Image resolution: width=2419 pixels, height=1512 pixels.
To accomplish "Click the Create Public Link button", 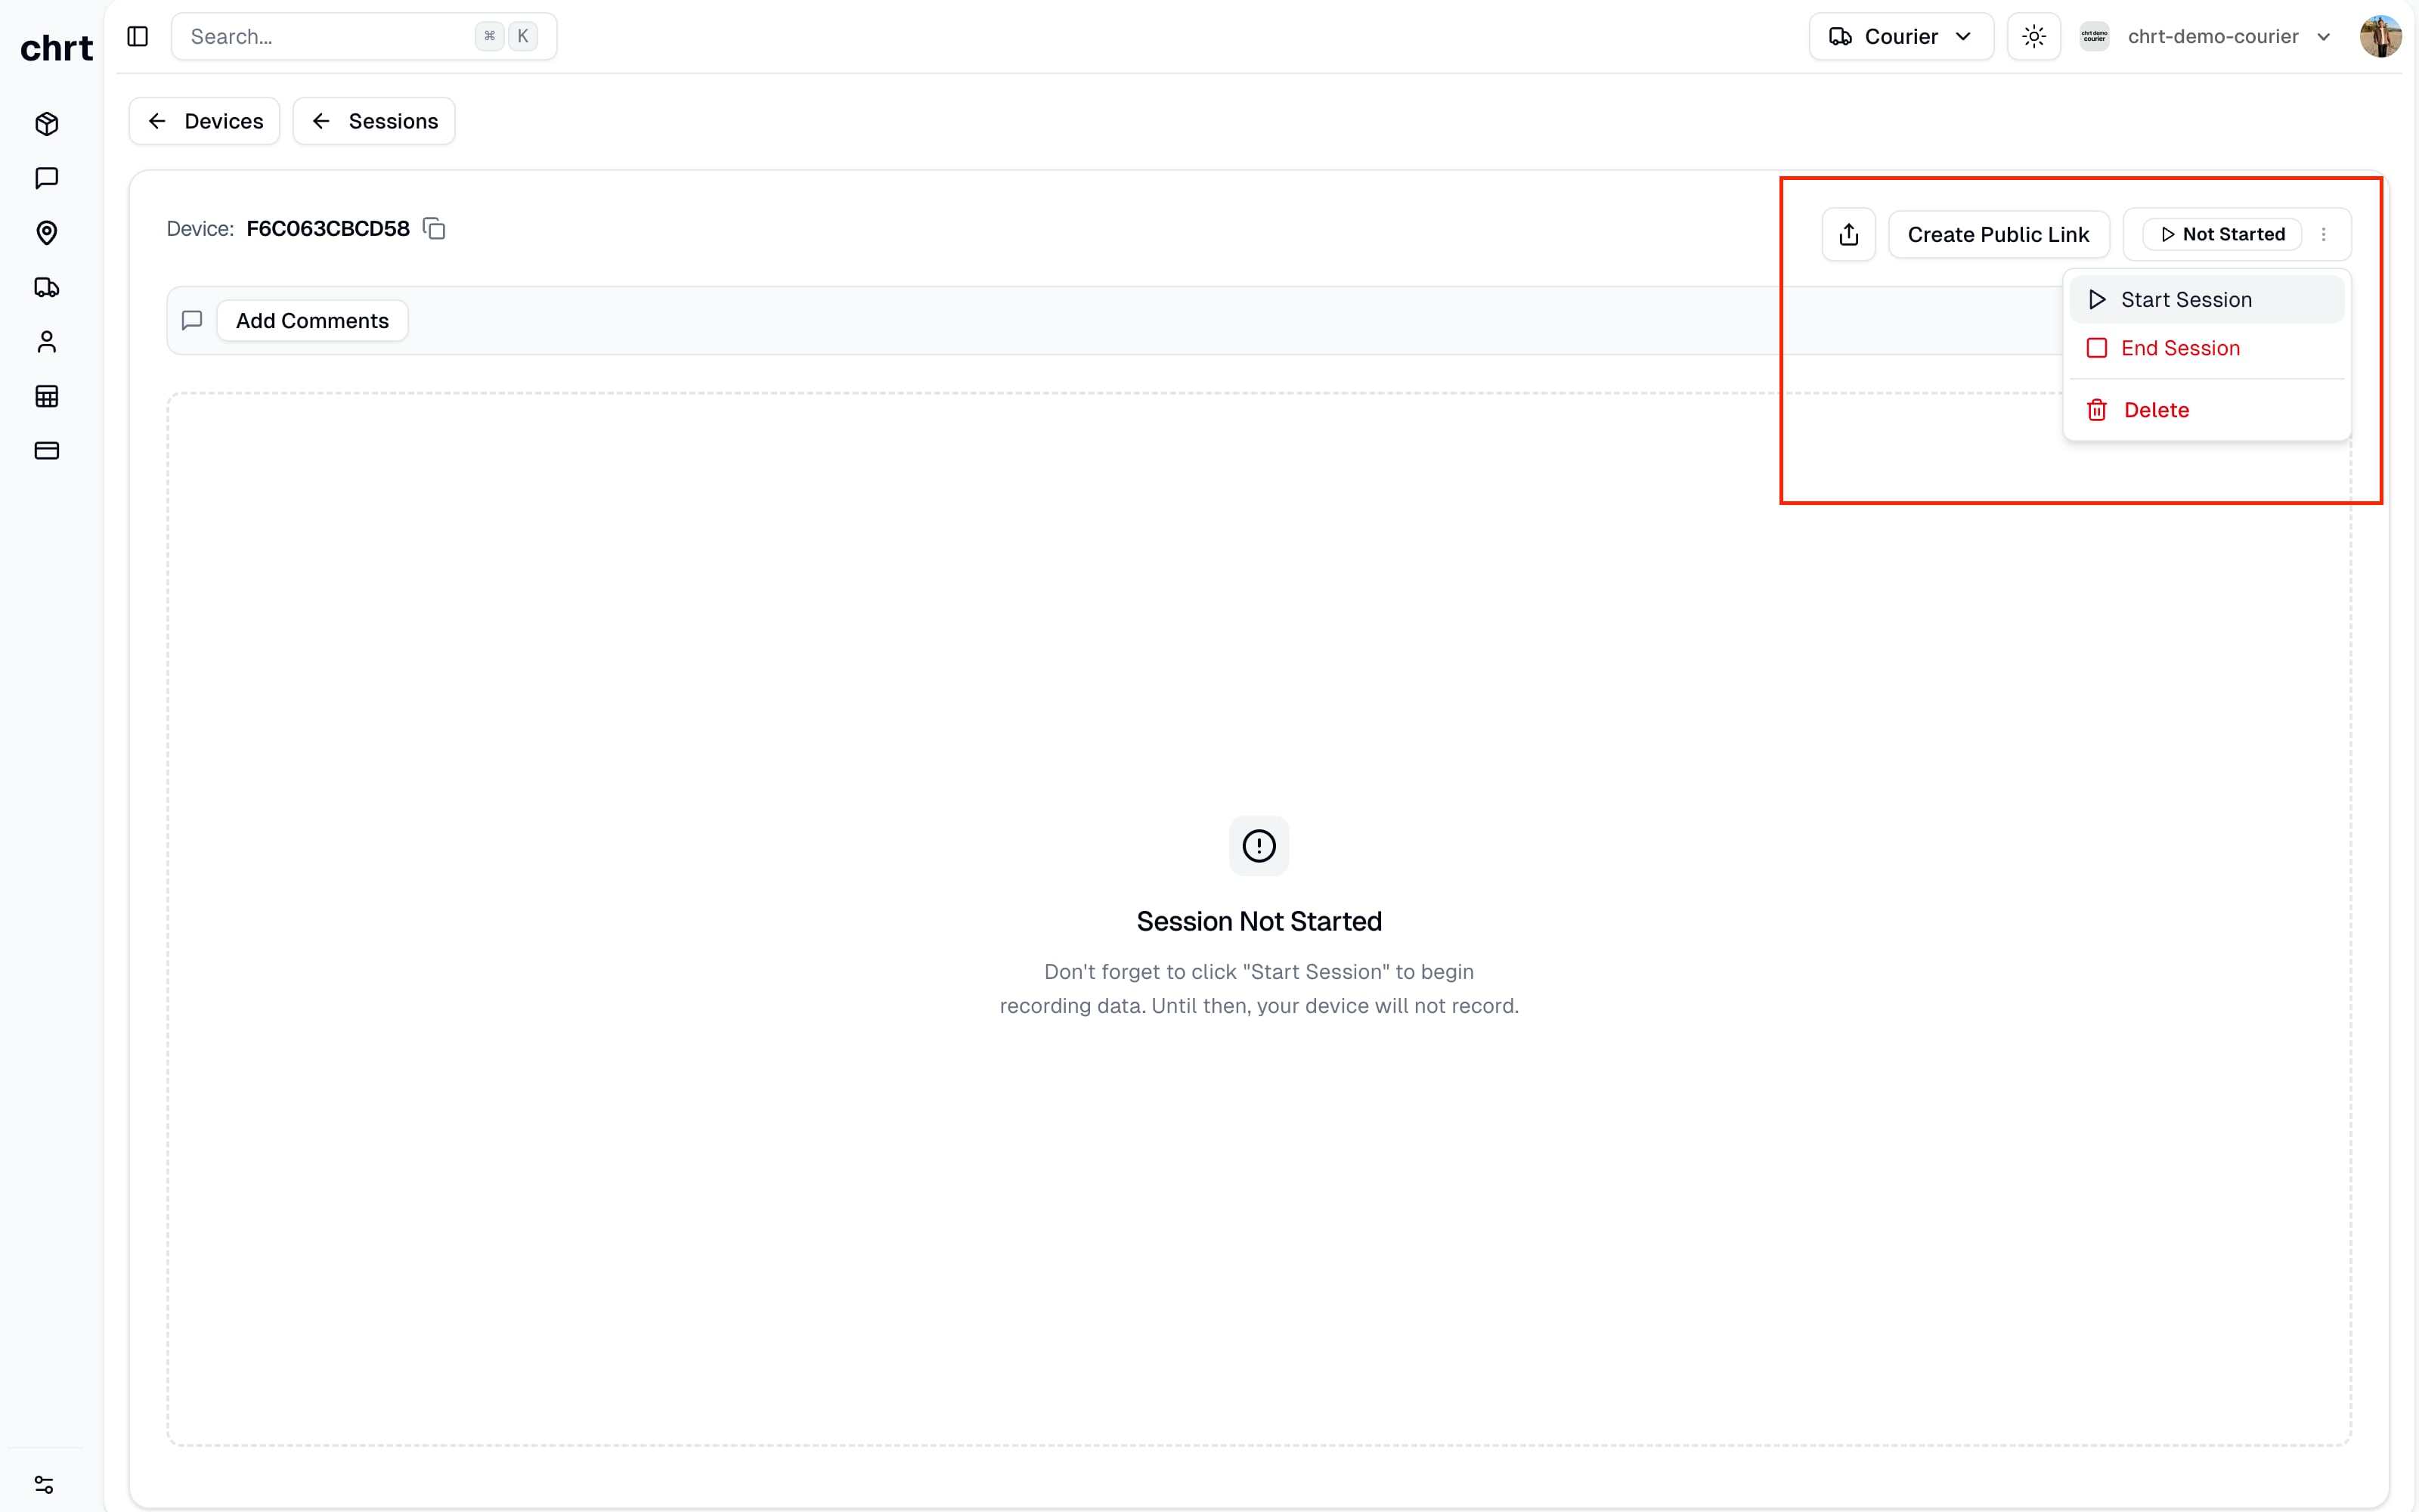I will pos(1997,234).
